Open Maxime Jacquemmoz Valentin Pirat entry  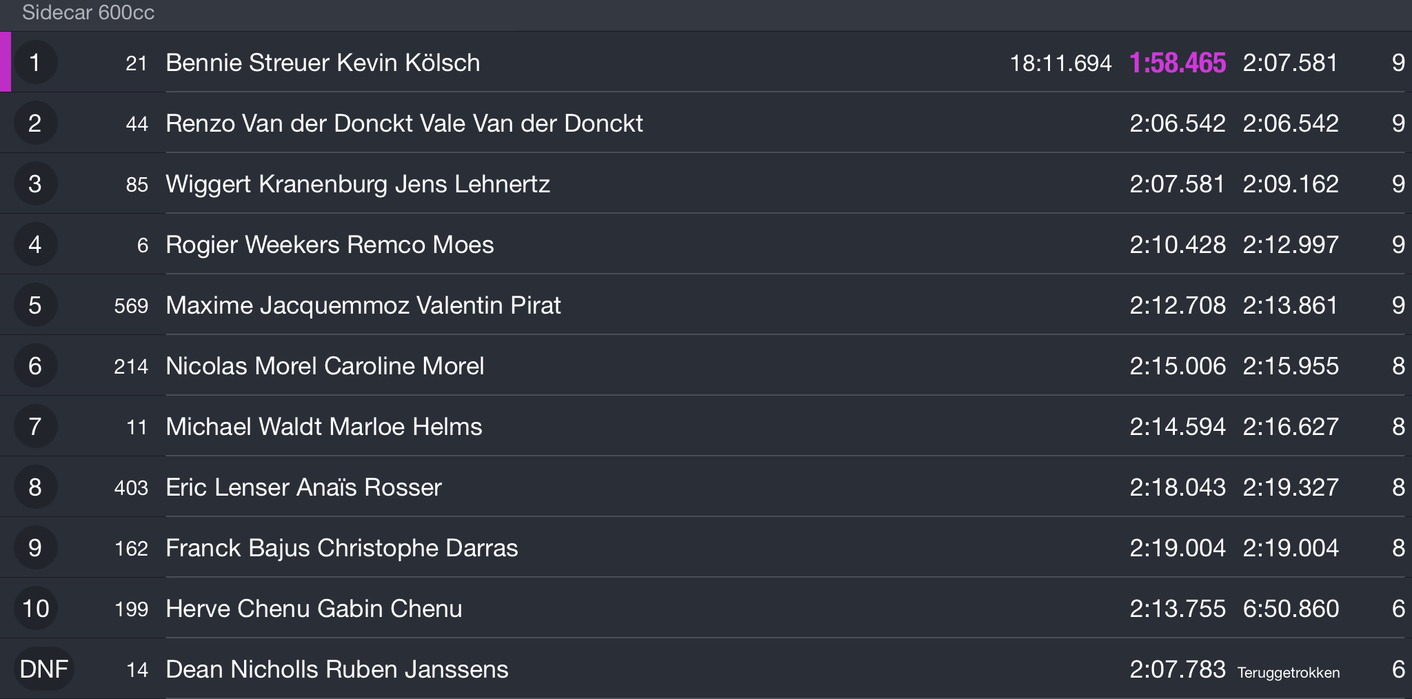[x=706, y=305]
